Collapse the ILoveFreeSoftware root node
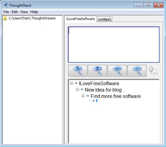166x147 pixels. pyautogui.click(x=71, y=83)
